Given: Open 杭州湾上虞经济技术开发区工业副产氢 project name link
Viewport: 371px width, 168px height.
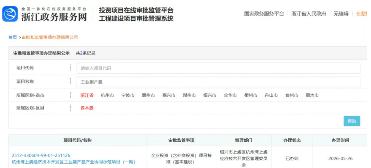Looking at the screenshot, I should (x=73, y=162).
